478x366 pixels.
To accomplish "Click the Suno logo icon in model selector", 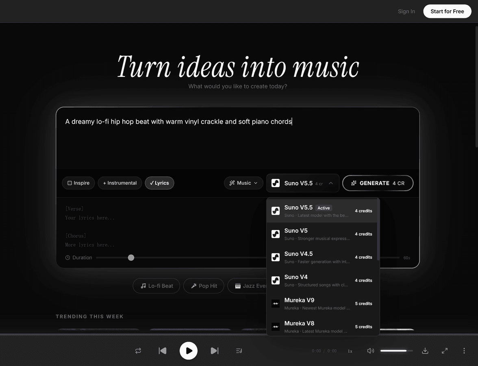I will [x=276, y=183].
